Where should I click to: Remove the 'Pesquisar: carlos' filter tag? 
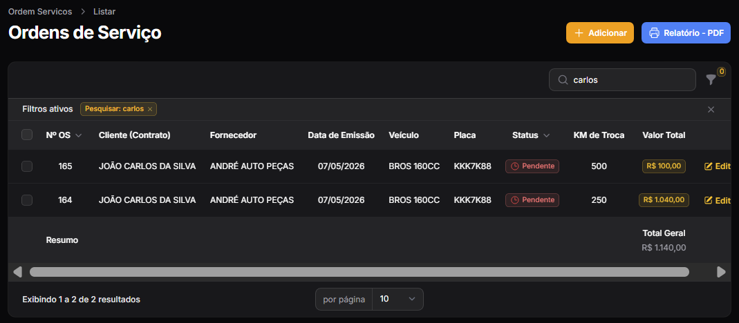(150, 109)
